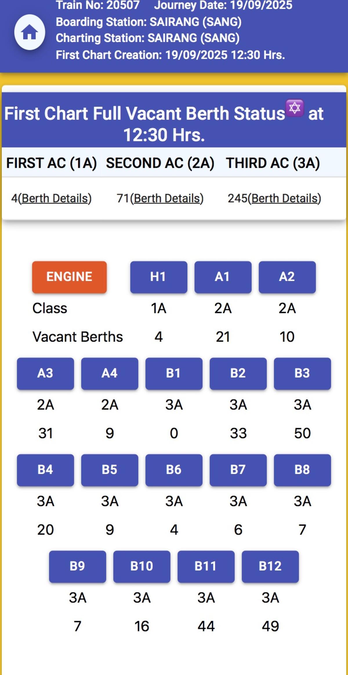Tap coach B8
Image resolution: width=348 pixels, height=675 pixels.
coord(302,470)
